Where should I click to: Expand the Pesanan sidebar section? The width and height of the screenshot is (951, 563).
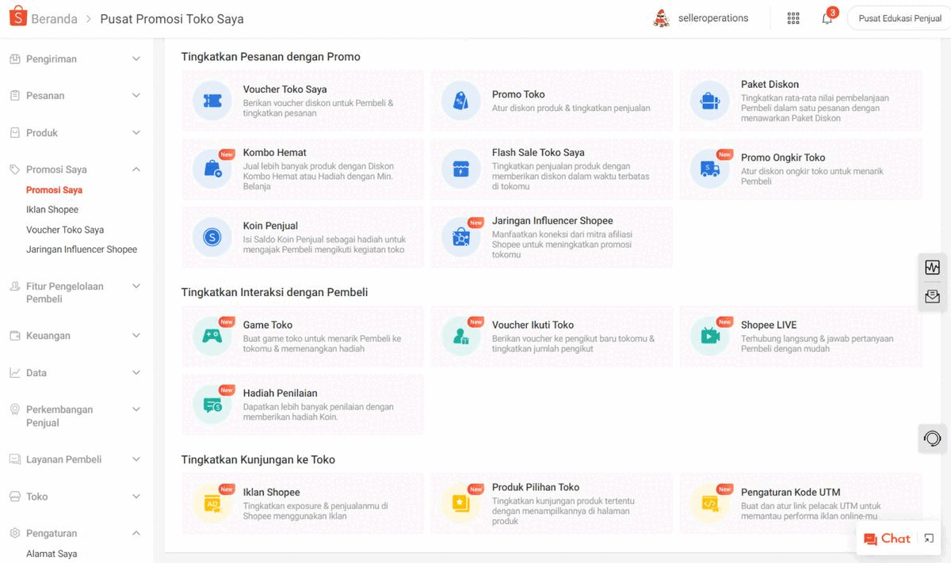[x=136, y=96]
